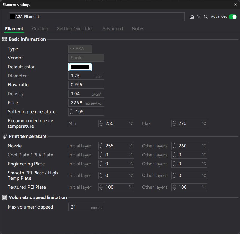240x234 pixels.
Task: Decrease Cool Plate Other layers temperature
Action: click(x=174, y=157)
